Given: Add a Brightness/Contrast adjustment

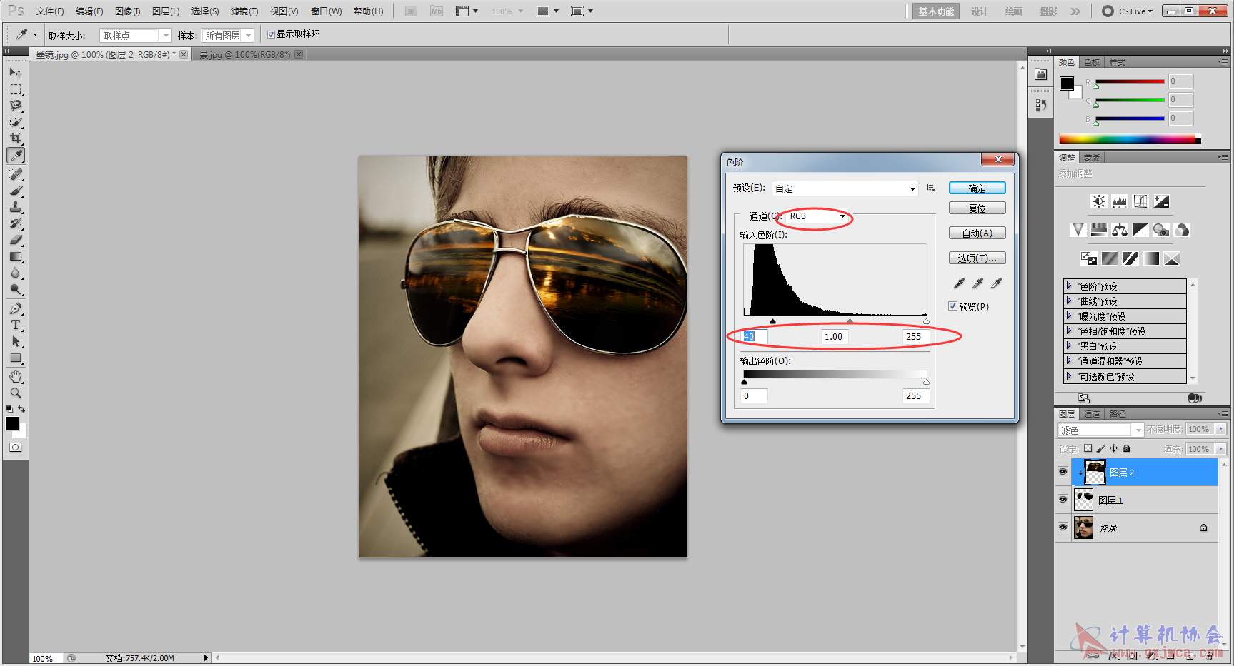Looking at the screenshot, I should tap(1099, 201).
